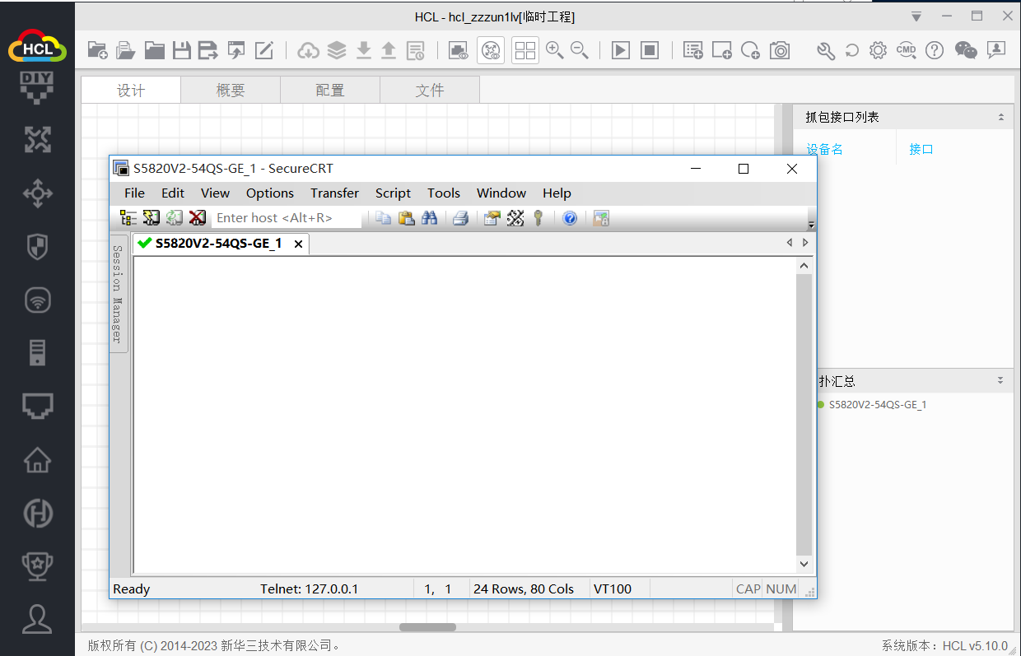The height and width of the screenshot is (656, 1021).
Task: Open the Script menu in SecureCRT
Action: 393,193
